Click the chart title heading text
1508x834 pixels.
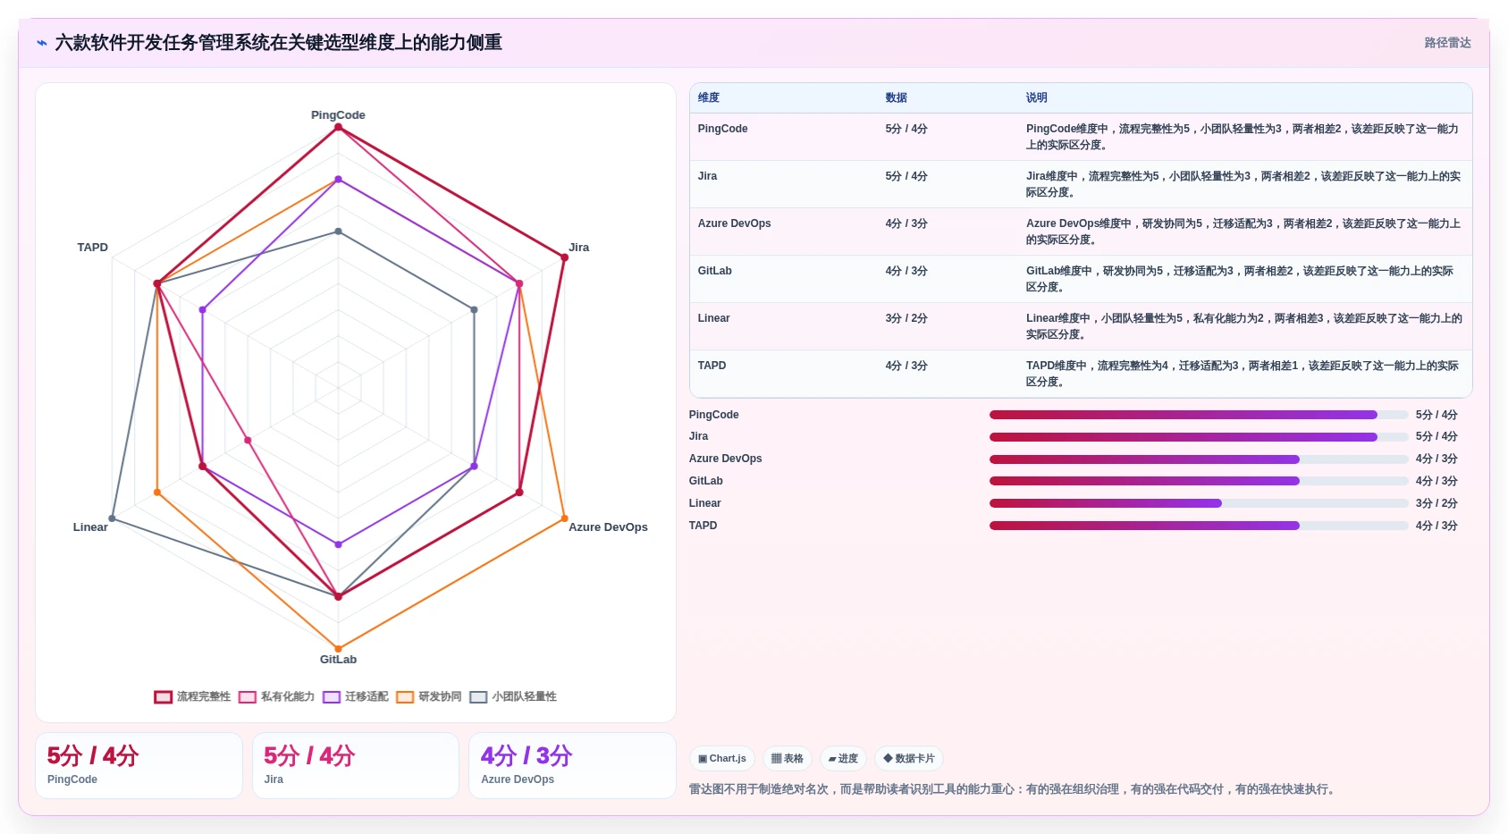coord(278,43)
